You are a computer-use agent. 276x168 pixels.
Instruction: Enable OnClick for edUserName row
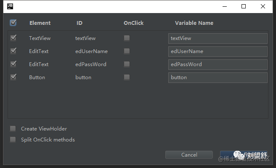point(127,51)
